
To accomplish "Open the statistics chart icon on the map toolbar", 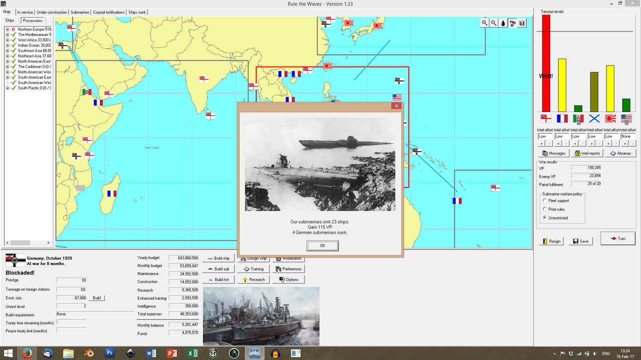I will point(521,22).
